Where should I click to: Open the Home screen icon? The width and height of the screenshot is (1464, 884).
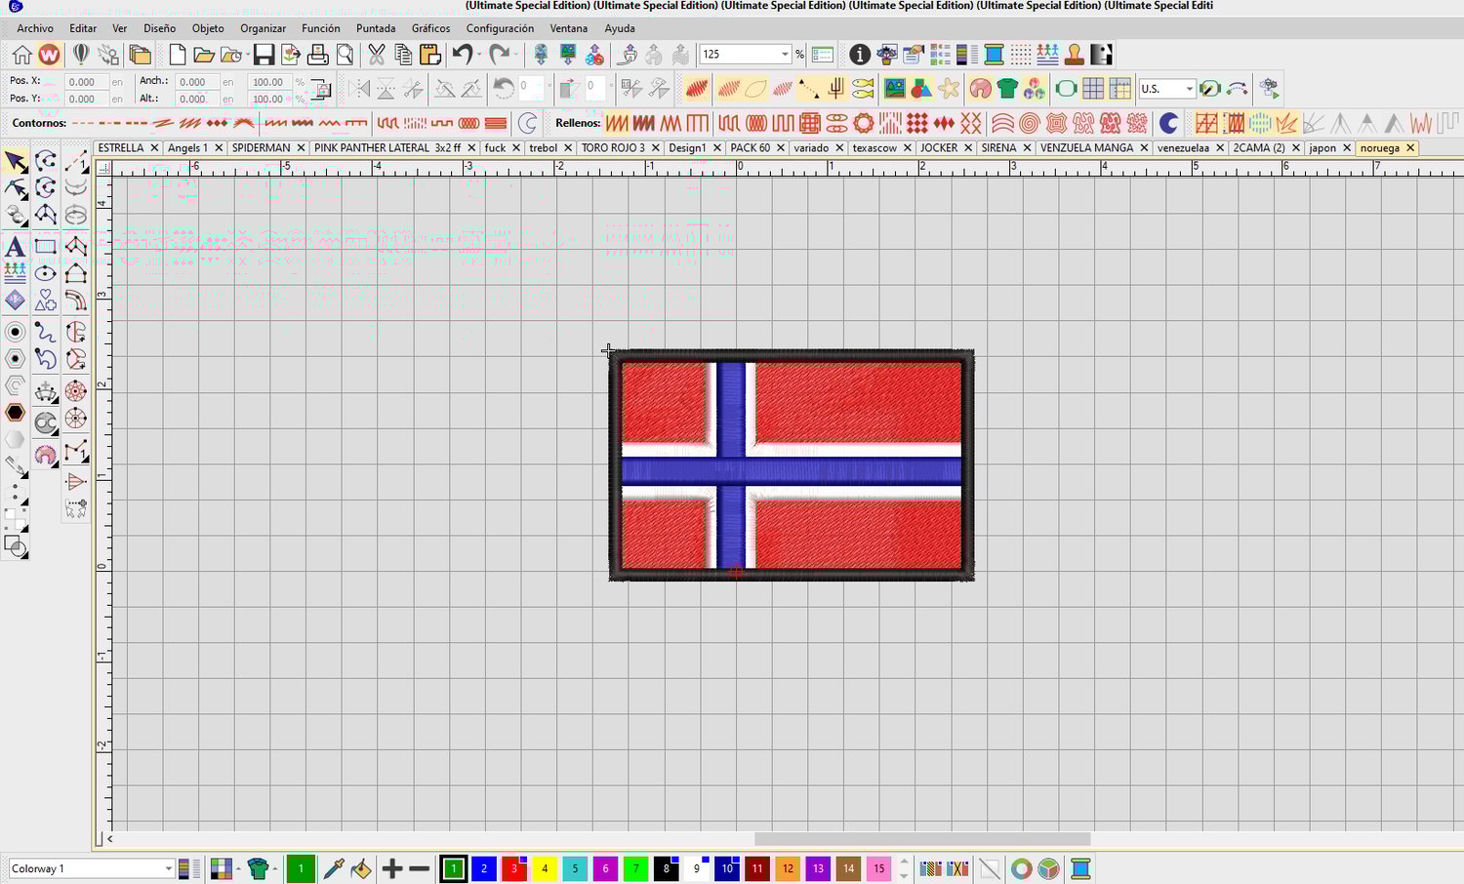(21, 55)
